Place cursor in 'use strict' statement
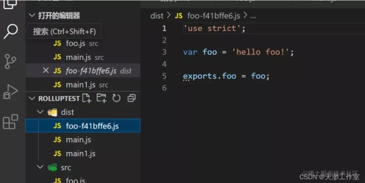365x183 pixels. coord(214,29)
